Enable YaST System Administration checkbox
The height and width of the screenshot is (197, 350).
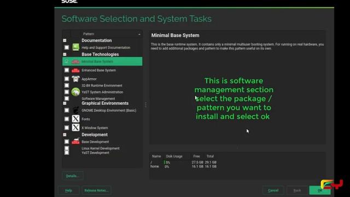pos(67,92)
